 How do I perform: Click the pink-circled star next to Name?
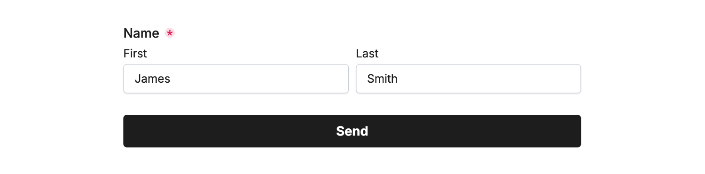170,33
